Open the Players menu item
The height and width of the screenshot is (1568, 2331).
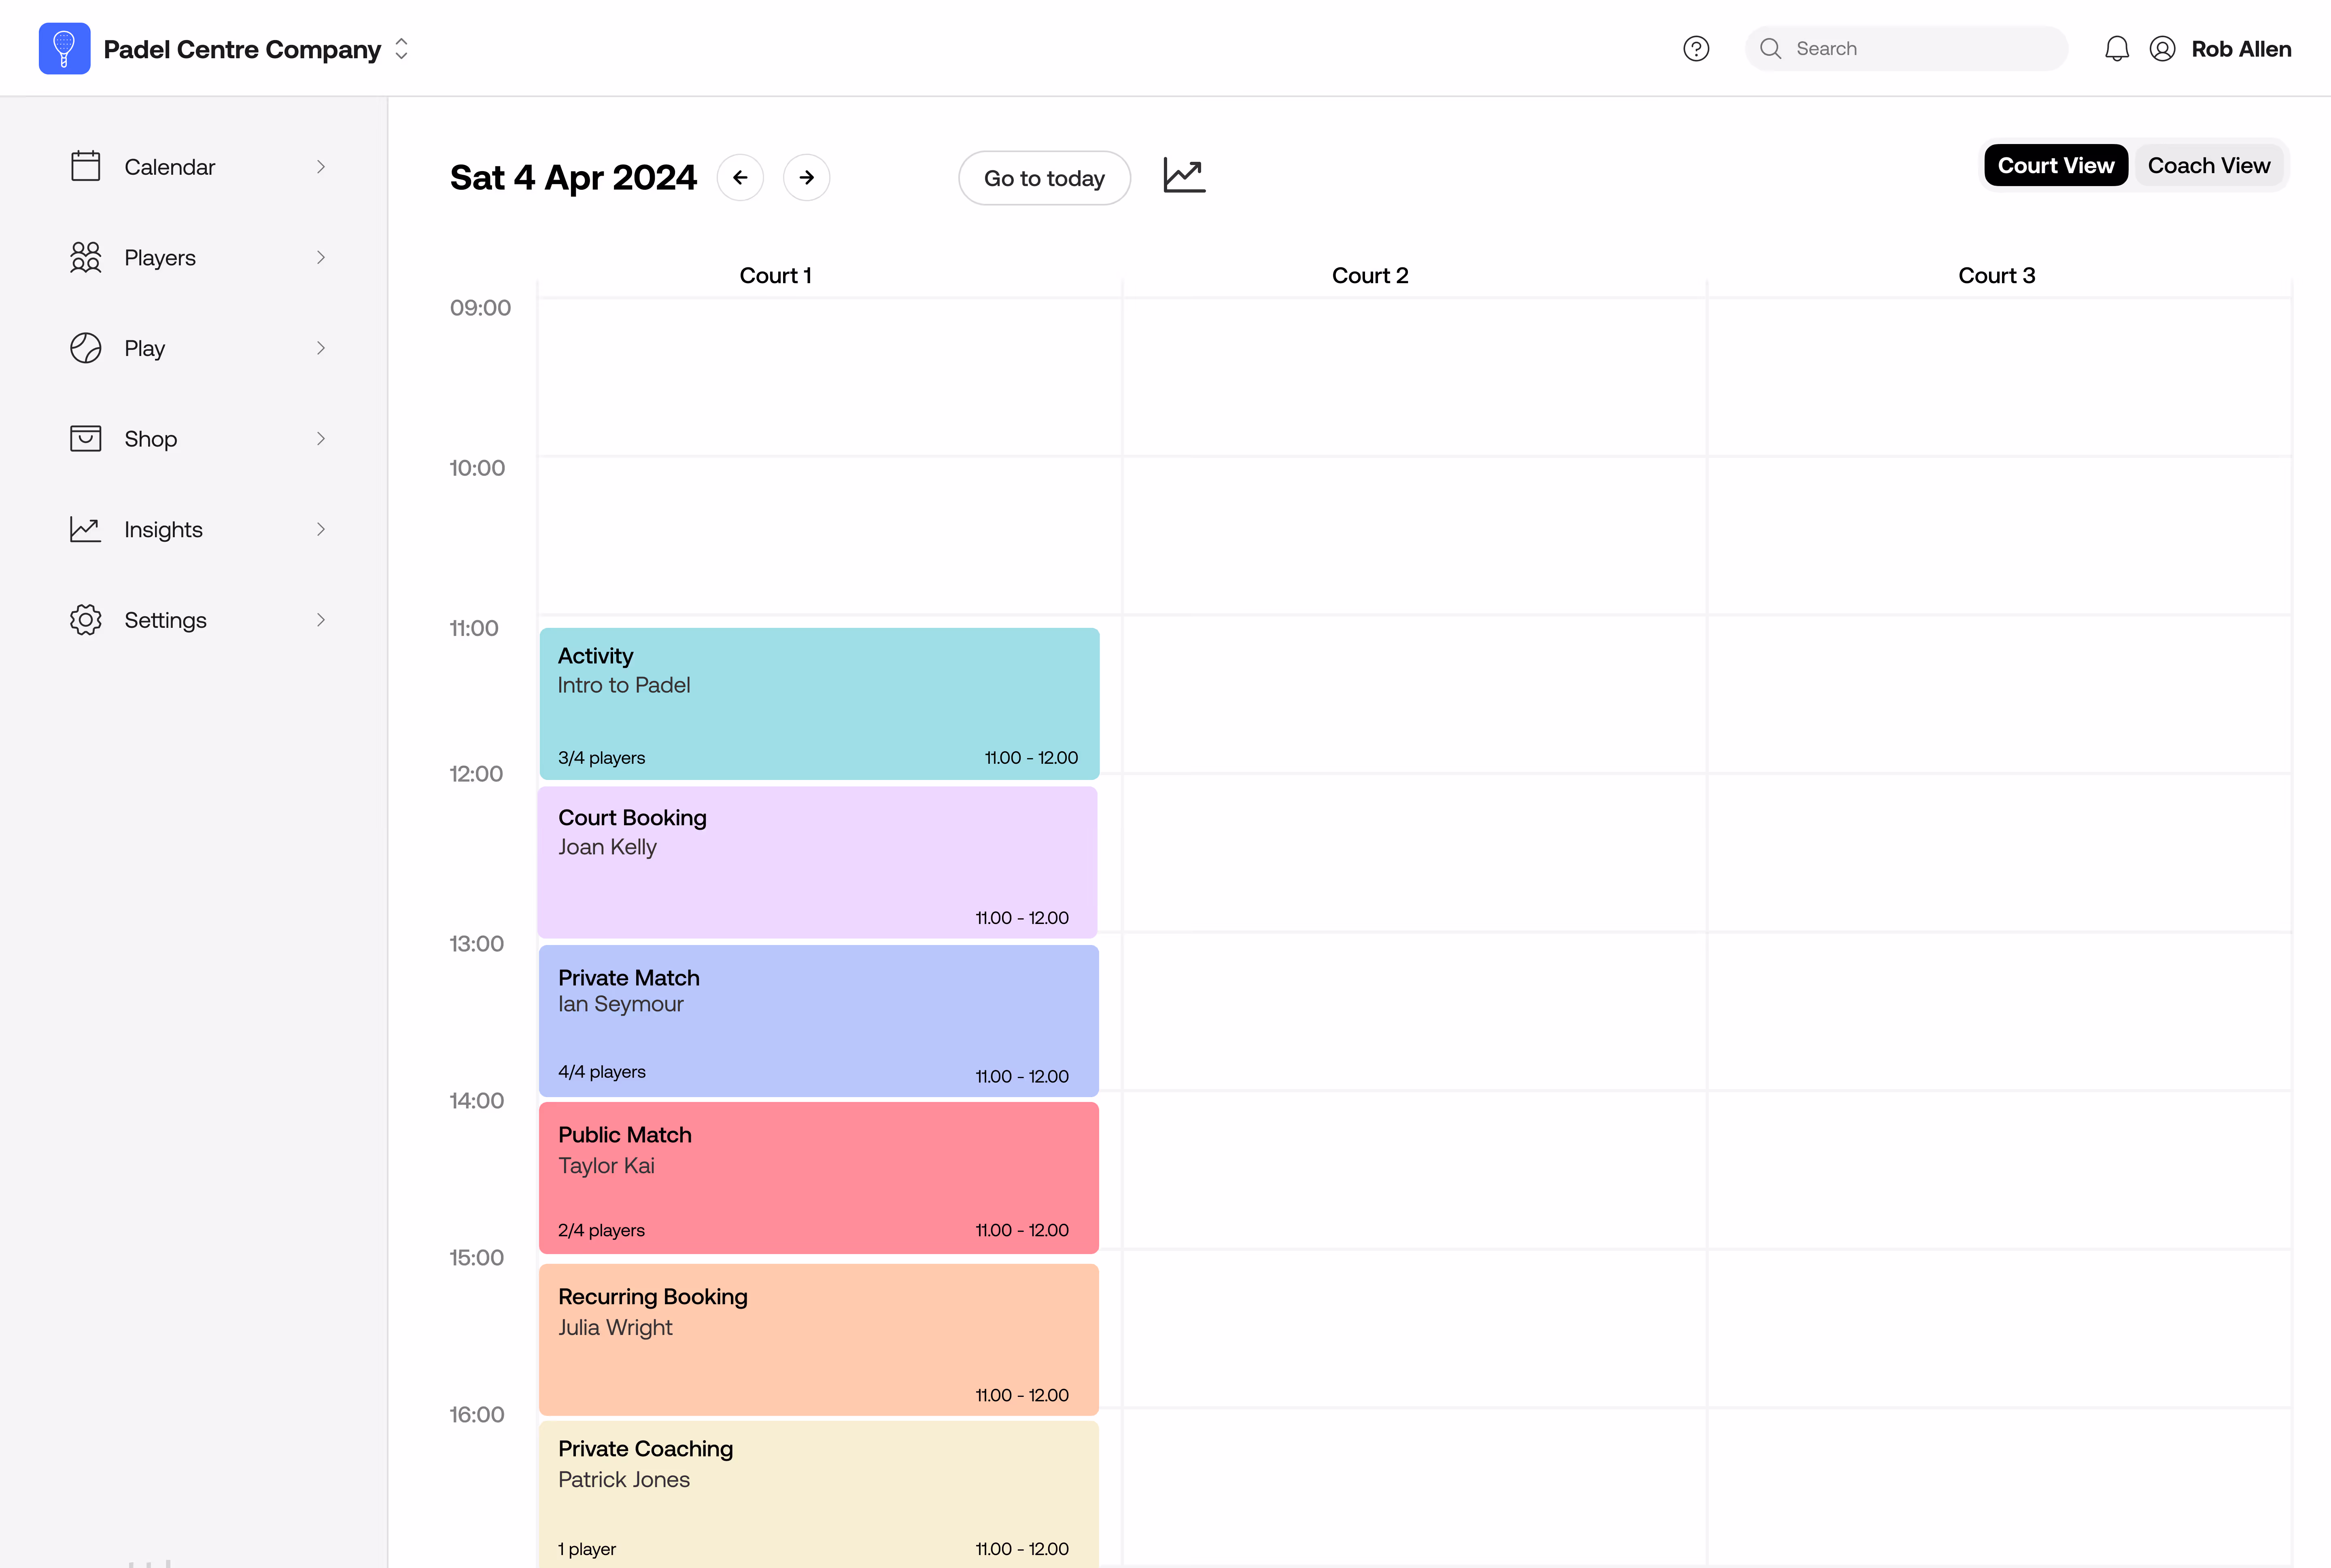(198, 257)
